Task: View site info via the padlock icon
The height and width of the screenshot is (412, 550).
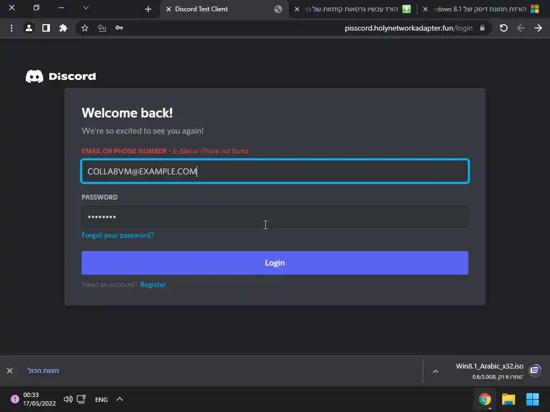Action: [x=482, y=28]
